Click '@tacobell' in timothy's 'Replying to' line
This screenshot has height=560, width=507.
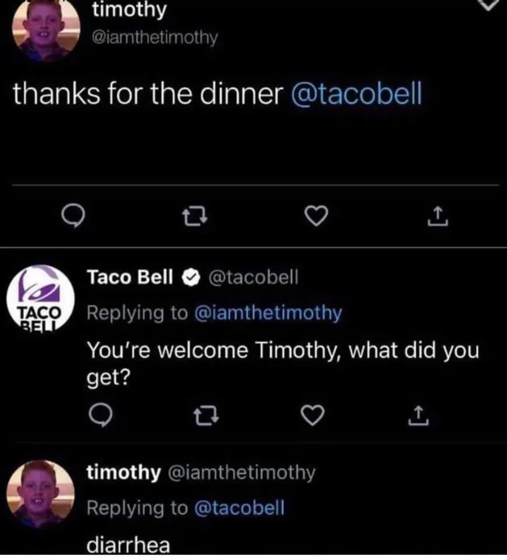pos(239,508)
